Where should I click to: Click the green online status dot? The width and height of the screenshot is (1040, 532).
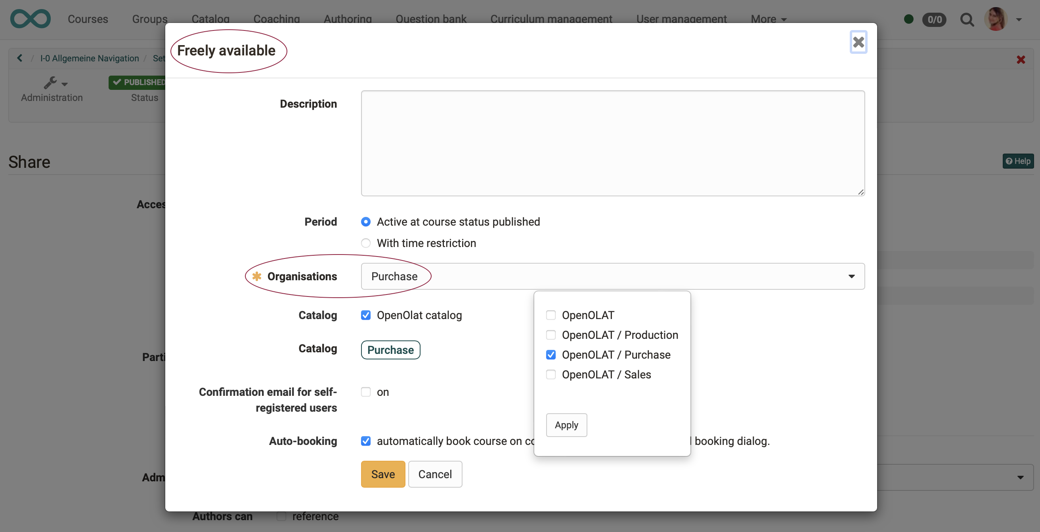tap(908, 19)
